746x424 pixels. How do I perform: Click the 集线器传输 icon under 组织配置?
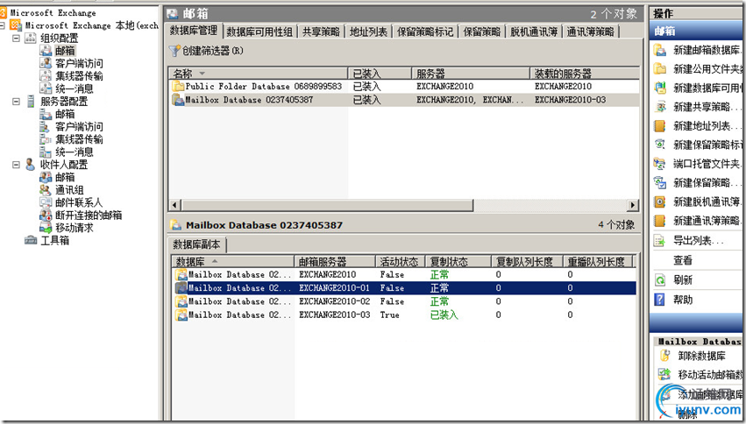tap(46, 75)
